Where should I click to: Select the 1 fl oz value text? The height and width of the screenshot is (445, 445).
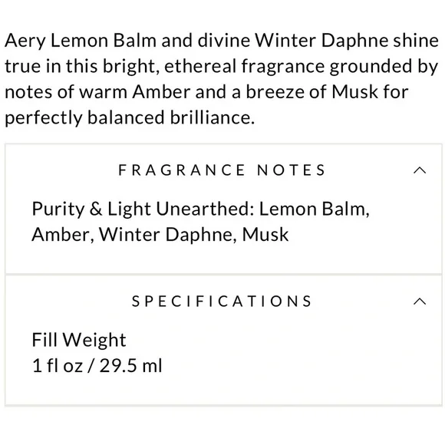coord(58,365)
